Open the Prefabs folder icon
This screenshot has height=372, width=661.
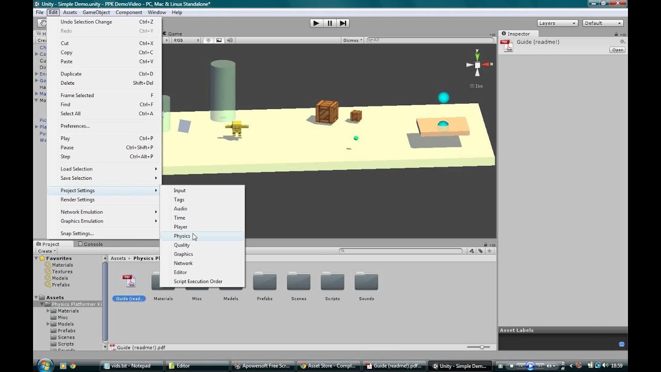click(x=264, y=282)
